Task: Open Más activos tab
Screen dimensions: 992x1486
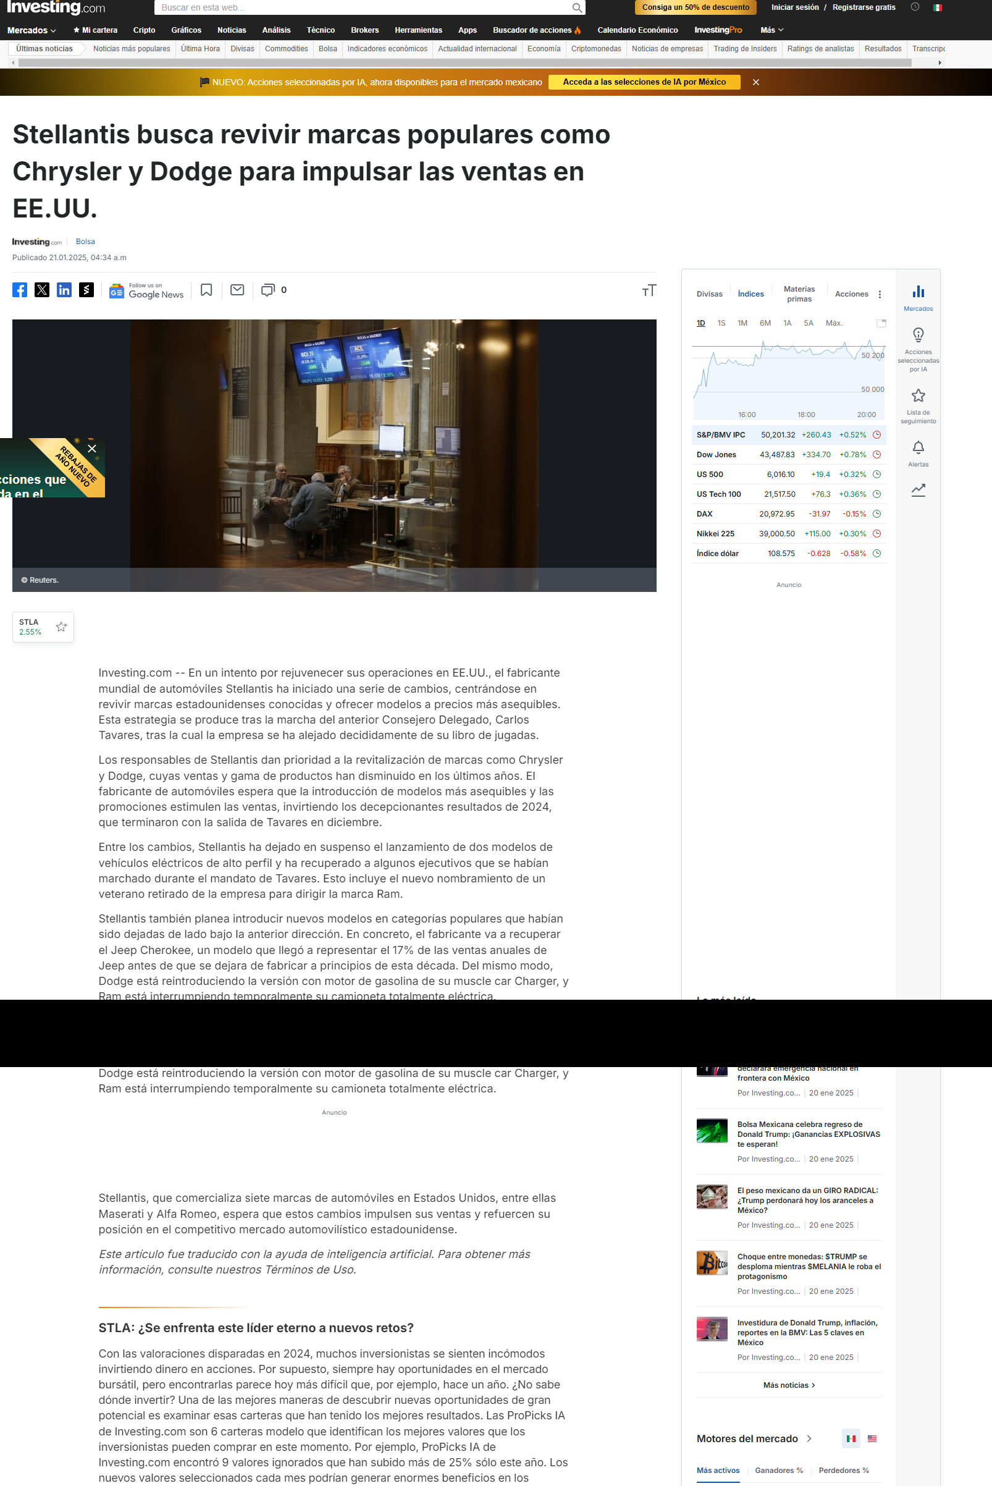Action: coord(717,1470)
